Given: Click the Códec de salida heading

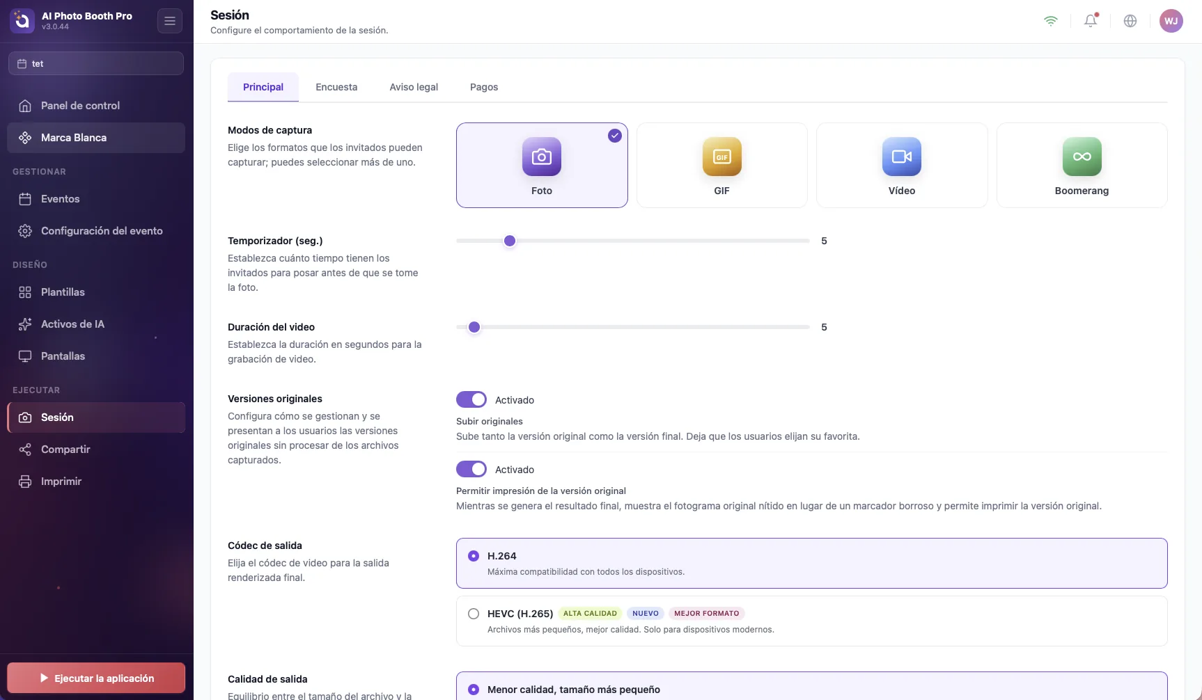Looking at the screenshot, I should click(265, 546).
